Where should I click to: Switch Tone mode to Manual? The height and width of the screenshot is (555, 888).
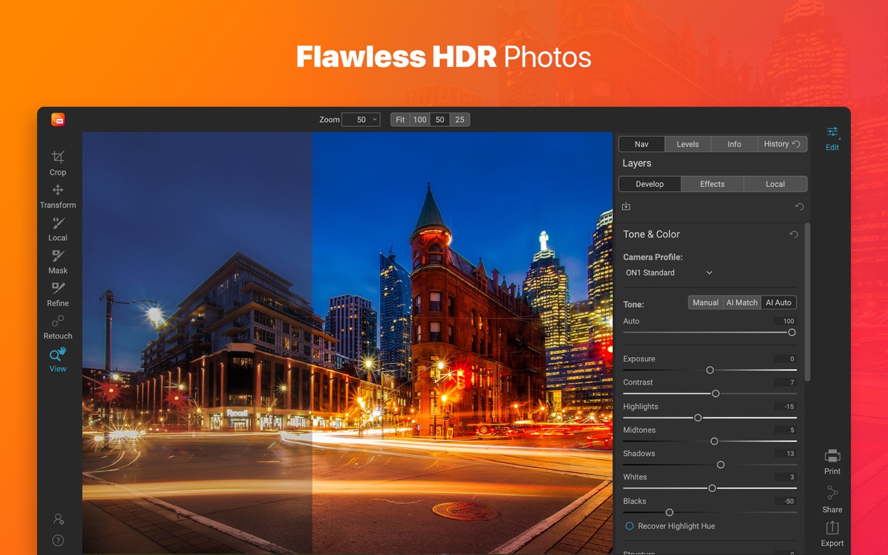coord(706,302)
